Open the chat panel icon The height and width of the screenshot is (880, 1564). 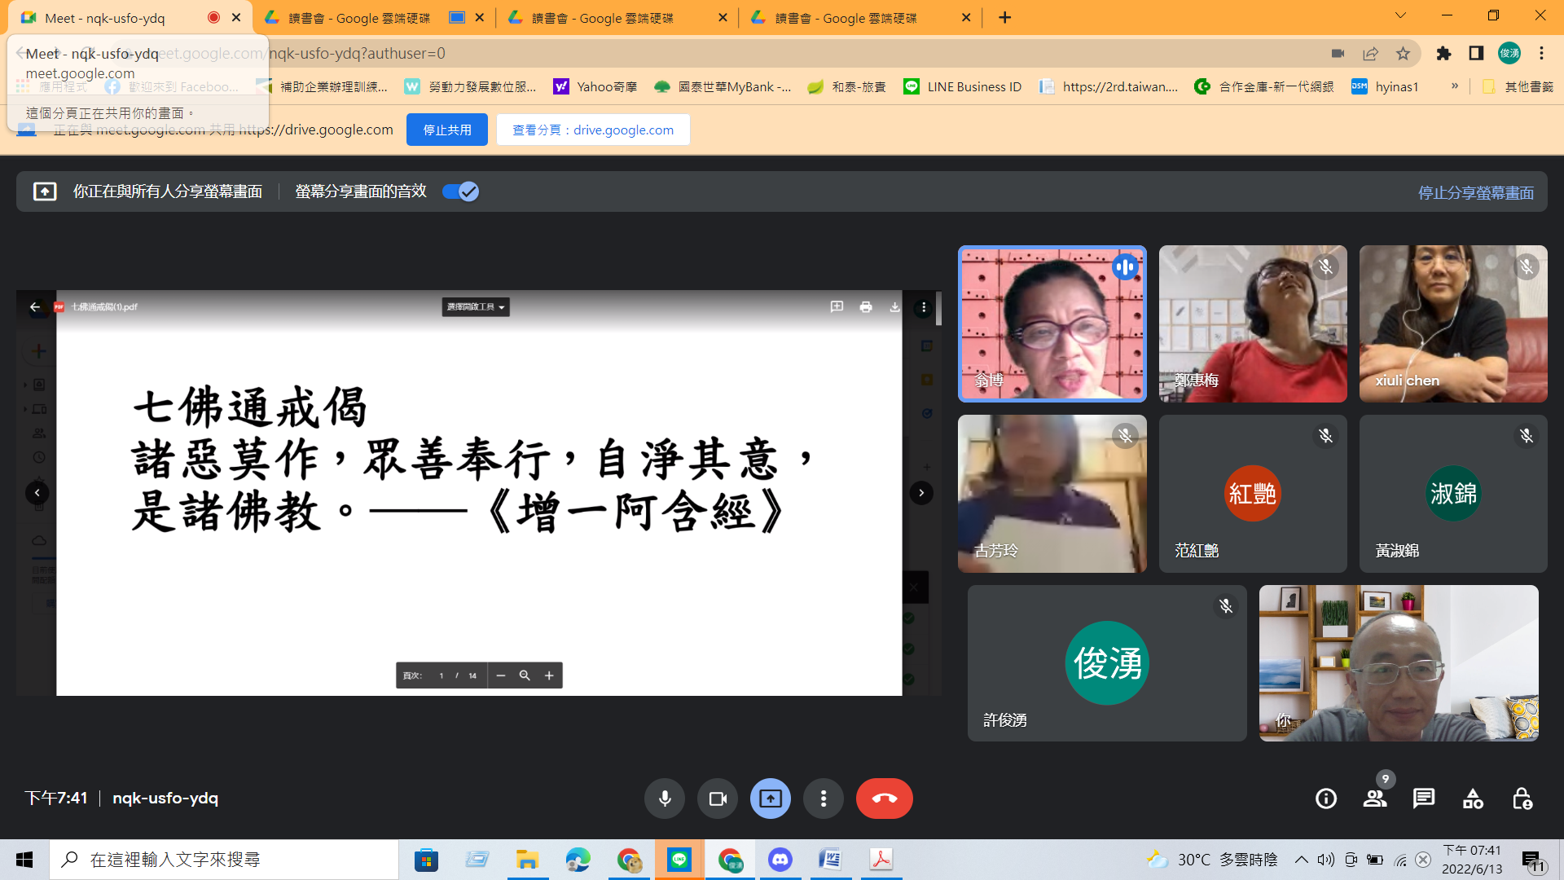pyautogui.click(x=1423, y=799)
